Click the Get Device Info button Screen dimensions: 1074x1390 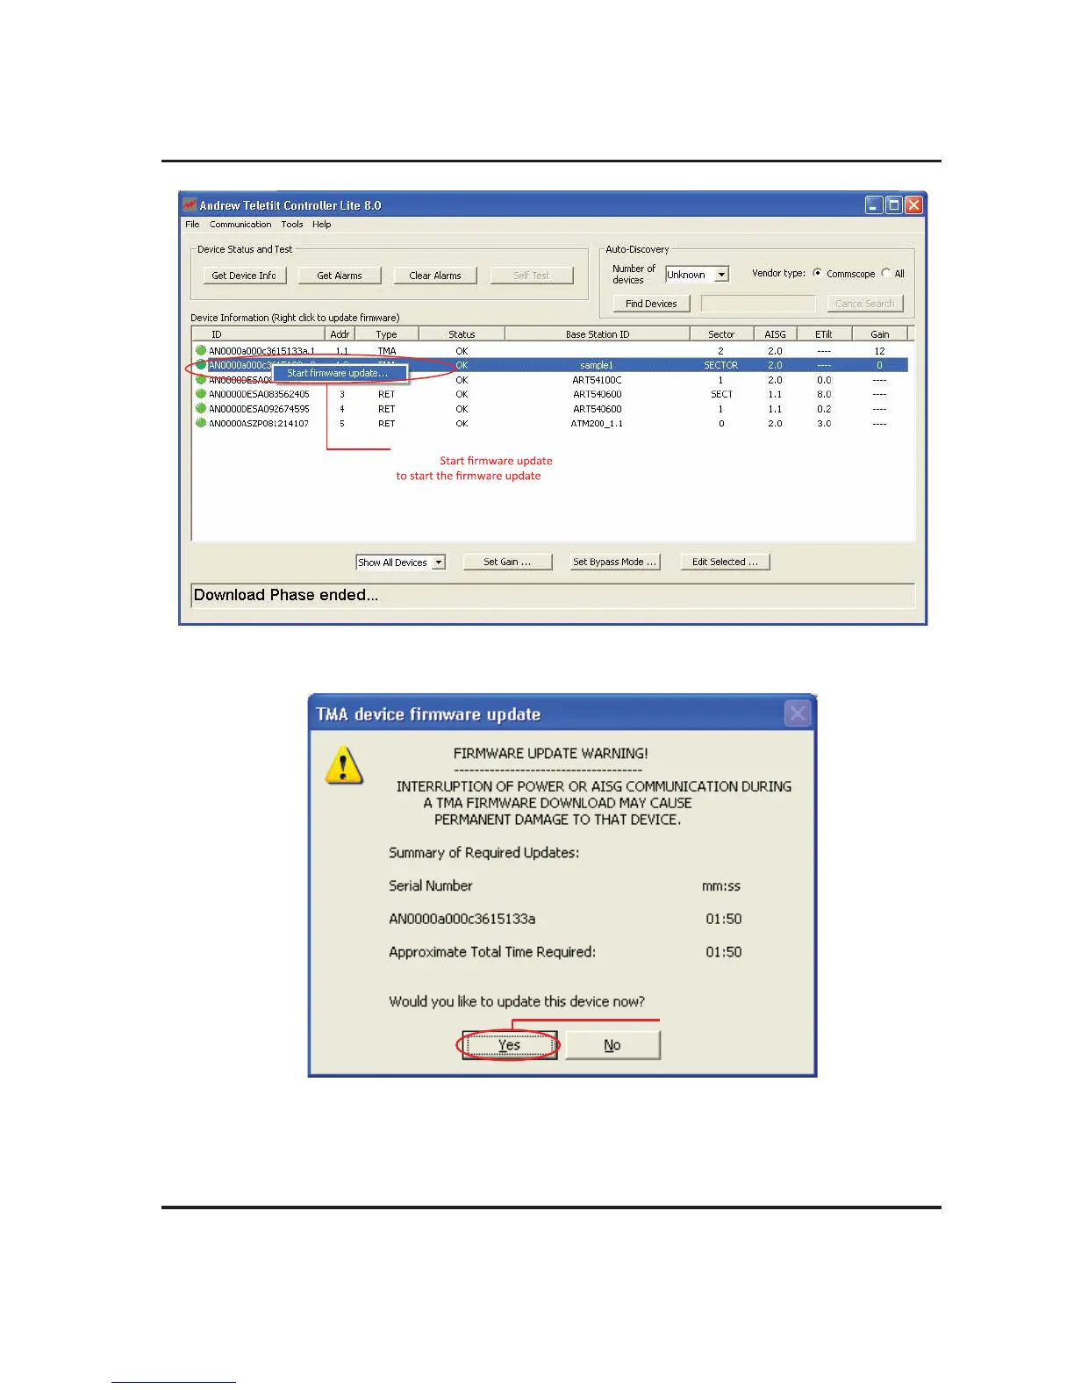(x=244, y=276)
